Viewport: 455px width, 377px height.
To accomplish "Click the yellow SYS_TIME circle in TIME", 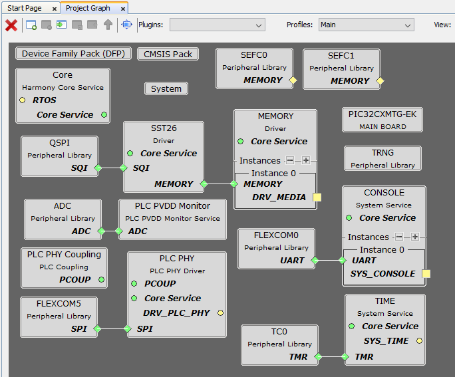I will (419, 341).
